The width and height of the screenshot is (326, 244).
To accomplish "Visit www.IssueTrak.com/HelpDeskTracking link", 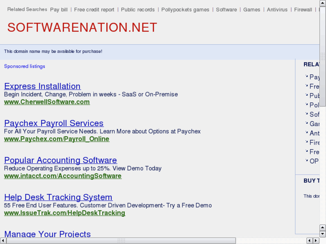I will tap(65, 213).
